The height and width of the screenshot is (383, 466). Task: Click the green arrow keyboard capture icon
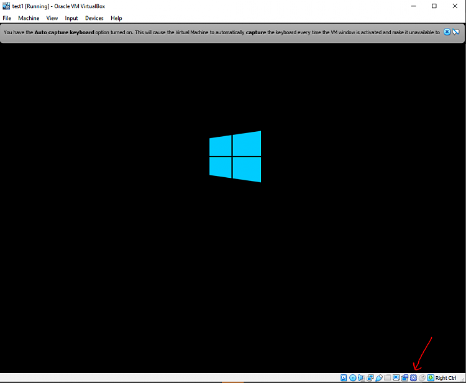pyautogui.click(x=431, y=377)
